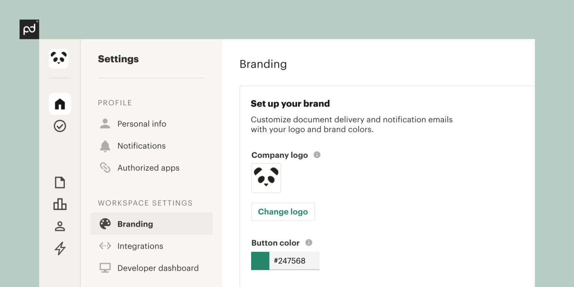Screen dimensions: 574x287
Task: Click the home icon in the sidebar
Action: (60, 104)
